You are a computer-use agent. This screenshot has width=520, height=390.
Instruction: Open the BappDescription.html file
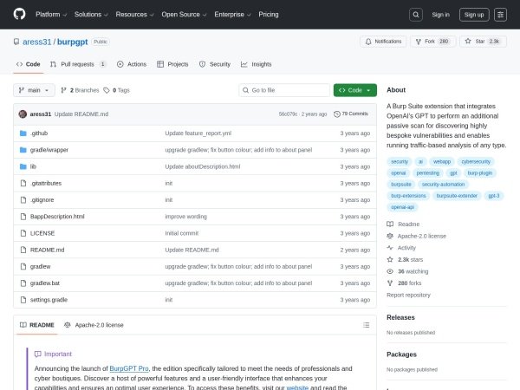point(57,217)
